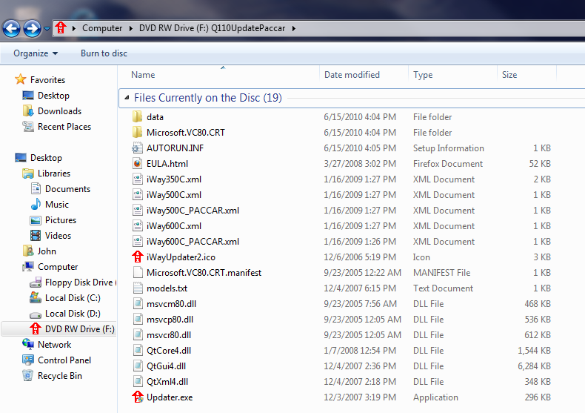Open Downloads in Favorites

(59, 111)
